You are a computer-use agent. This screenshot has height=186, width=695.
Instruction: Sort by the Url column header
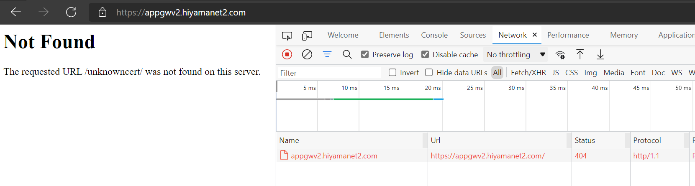click(x=499, y=140)
